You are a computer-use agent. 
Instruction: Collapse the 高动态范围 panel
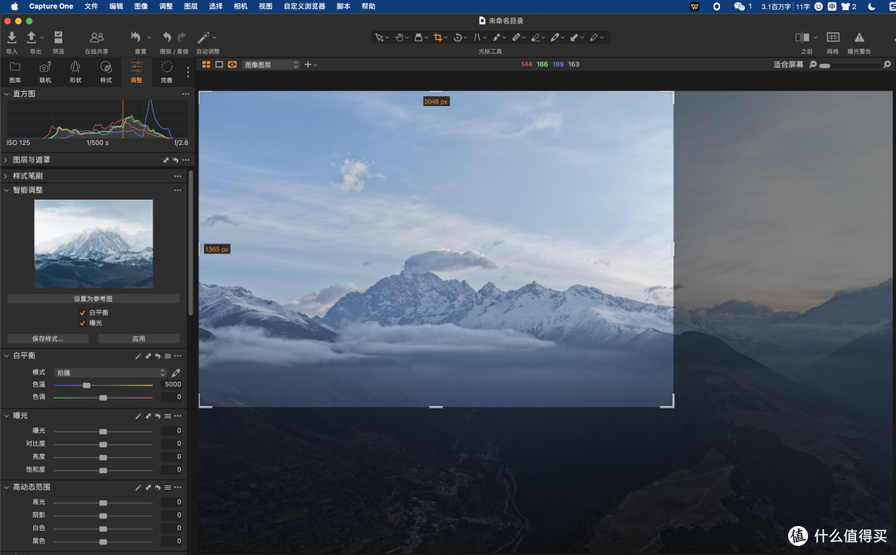tap(7, 487)
